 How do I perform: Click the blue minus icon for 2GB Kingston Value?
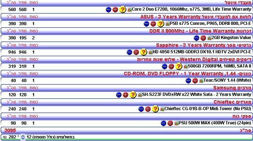click(x=196, y=38)
